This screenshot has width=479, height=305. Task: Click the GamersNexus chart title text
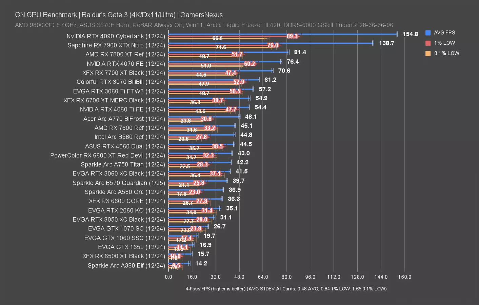point(119,15)
